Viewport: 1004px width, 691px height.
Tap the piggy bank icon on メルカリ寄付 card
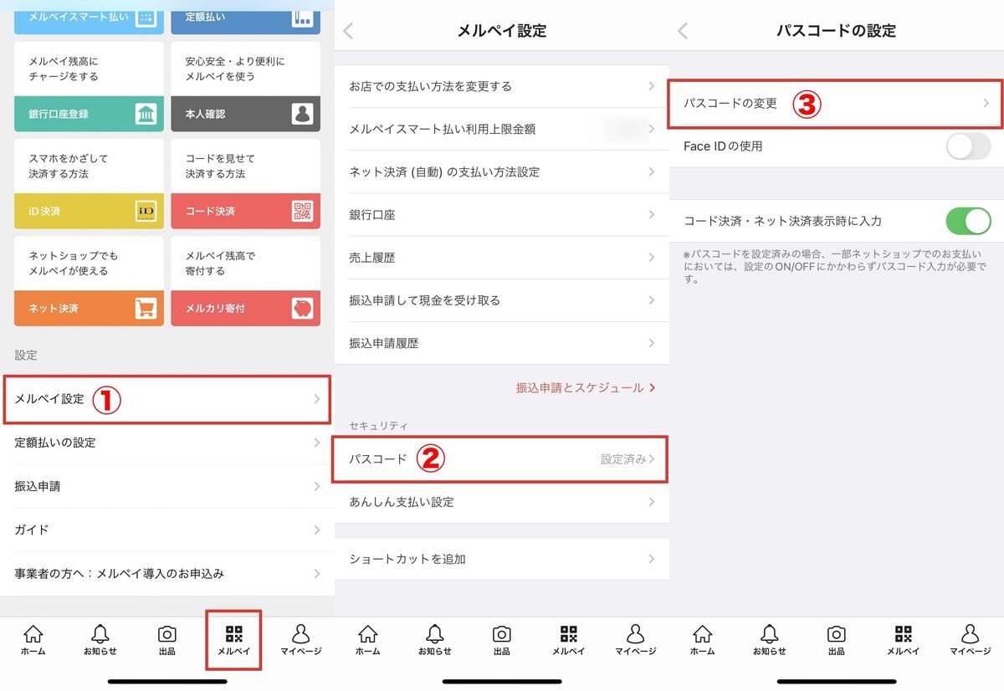[x=302, y=309]
